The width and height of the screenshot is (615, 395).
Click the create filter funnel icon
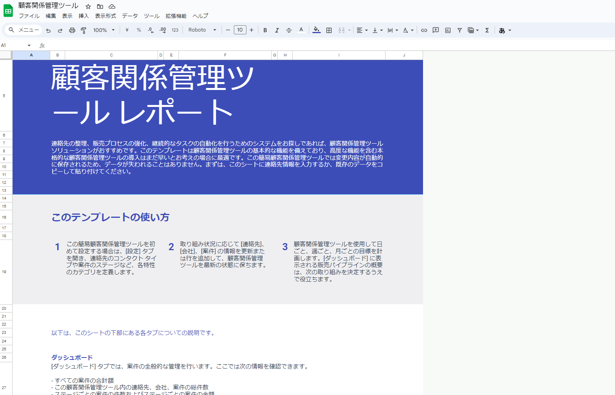(459, 30)
